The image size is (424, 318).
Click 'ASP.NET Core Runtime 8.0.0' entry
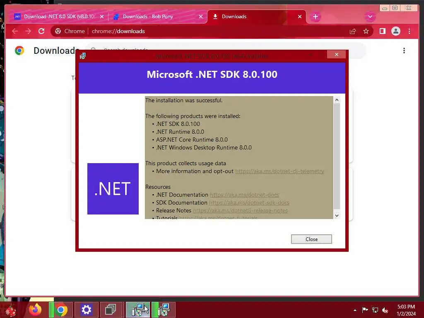point(192,140)
